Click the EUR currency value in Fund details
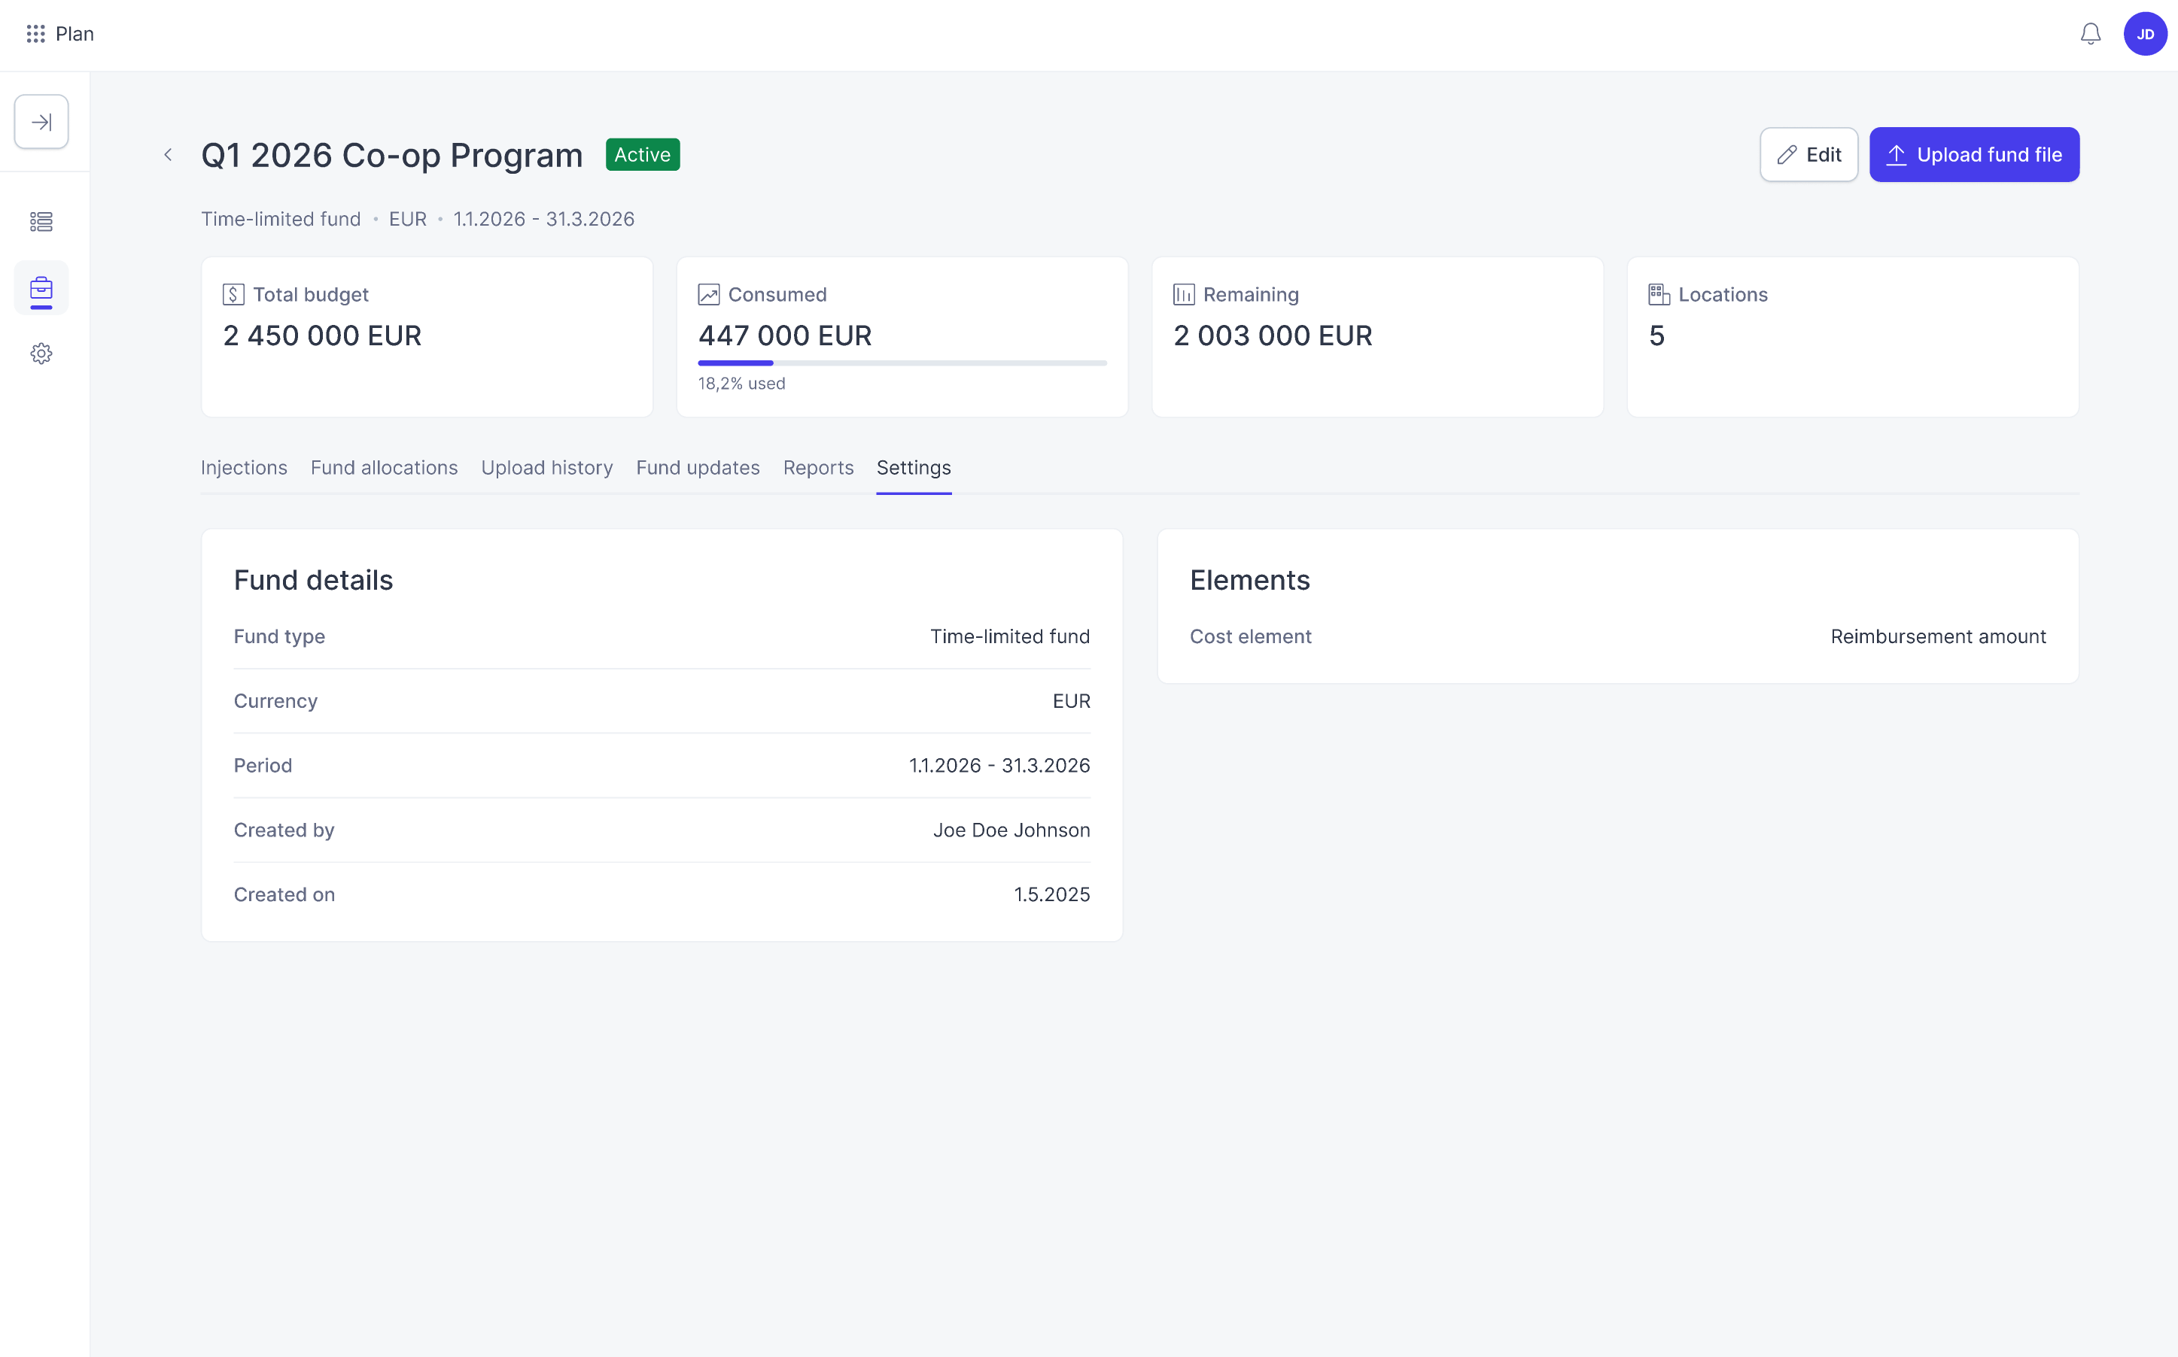Screen dimensions: 2178x1357 pyautogui.click(x=1071, y=701)
